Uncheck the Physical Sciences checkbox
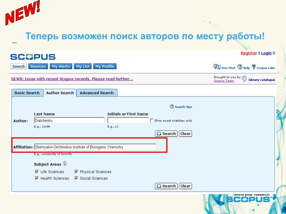286x214 pixels. (x=76, y=172)
